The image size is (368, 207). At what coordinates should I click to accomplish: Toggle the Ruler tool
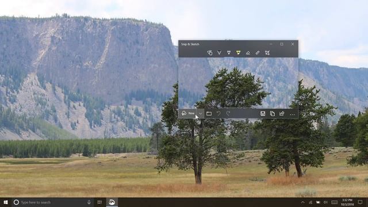(x=258, y=53)
